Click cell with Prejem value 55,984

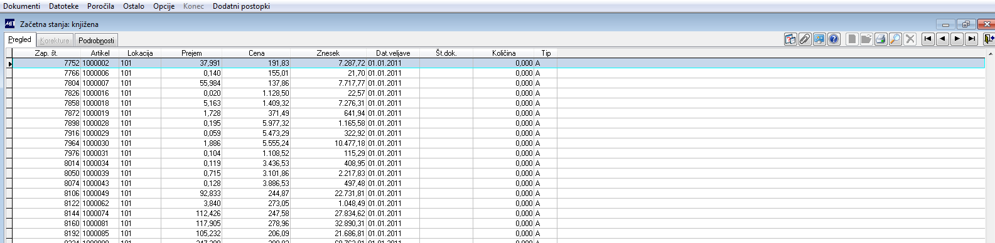[x=191, y=83]
